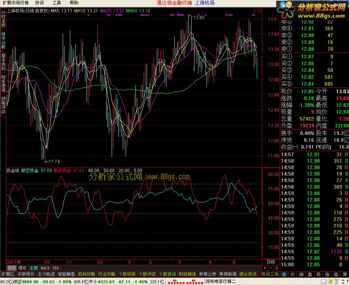This screenshot has width=349, height=285.
Task: Open 个股评级 link
Action: tap(147, 274)
